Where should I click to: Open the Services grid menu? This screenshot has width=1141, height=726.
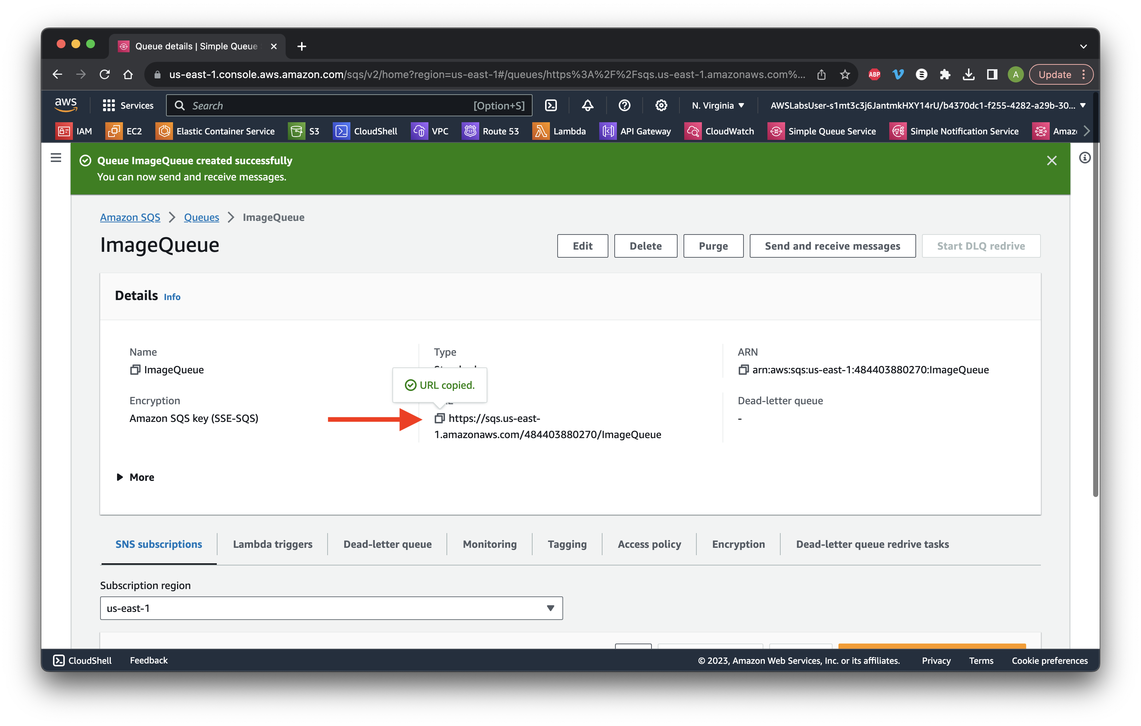tap(128, 105)
